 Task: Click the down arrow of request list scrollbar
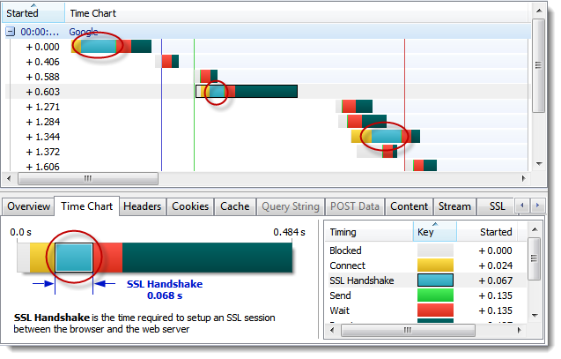[539, 164]
